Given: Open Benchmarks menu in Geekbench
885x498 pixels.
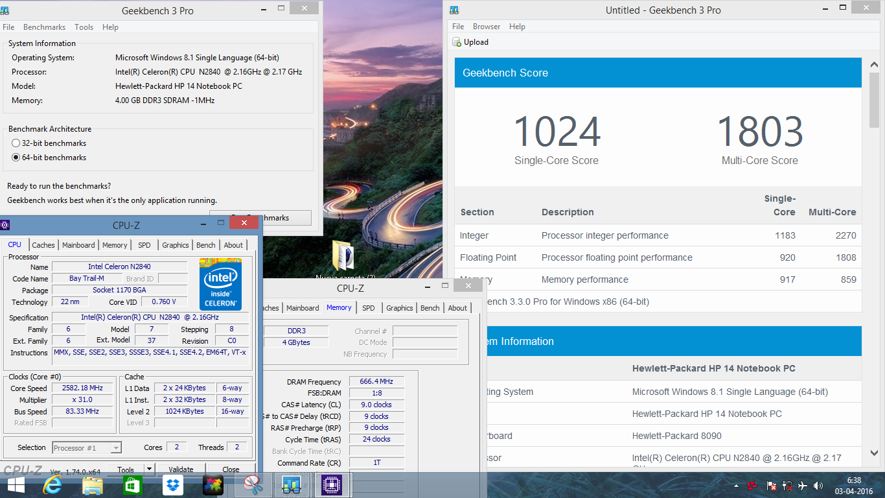Looking at the screenshot, I should [x=44, y=27].
